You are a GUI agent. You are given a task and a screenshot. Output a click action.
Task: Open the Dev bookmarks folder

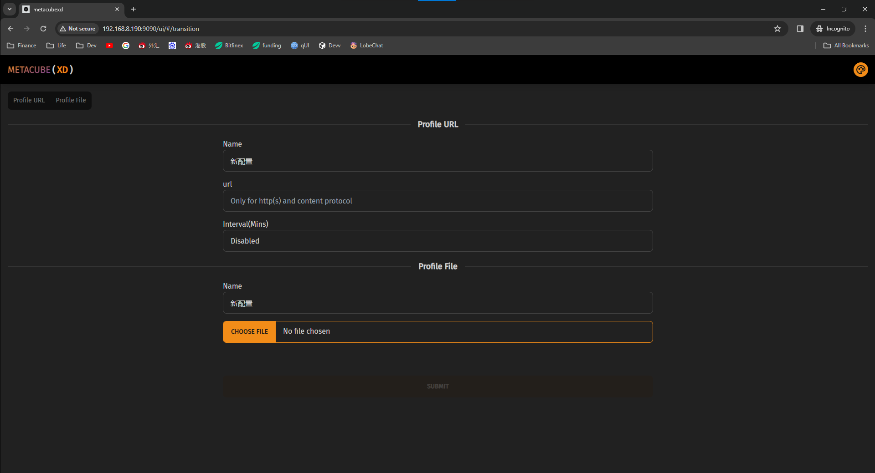(86, 46)
